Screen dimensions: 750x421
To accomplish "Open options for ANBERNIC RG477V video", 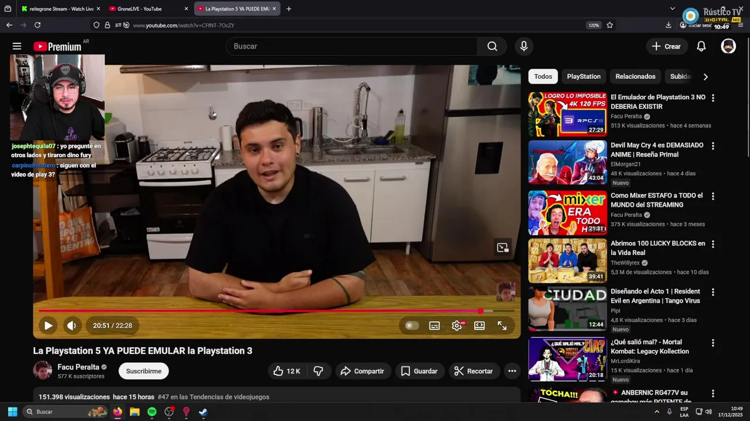I will [713, 394].
